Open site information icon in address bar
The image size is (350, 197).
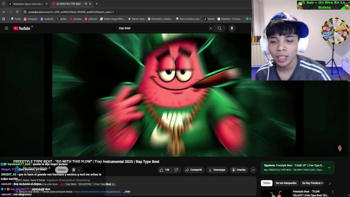coord(25,12)
